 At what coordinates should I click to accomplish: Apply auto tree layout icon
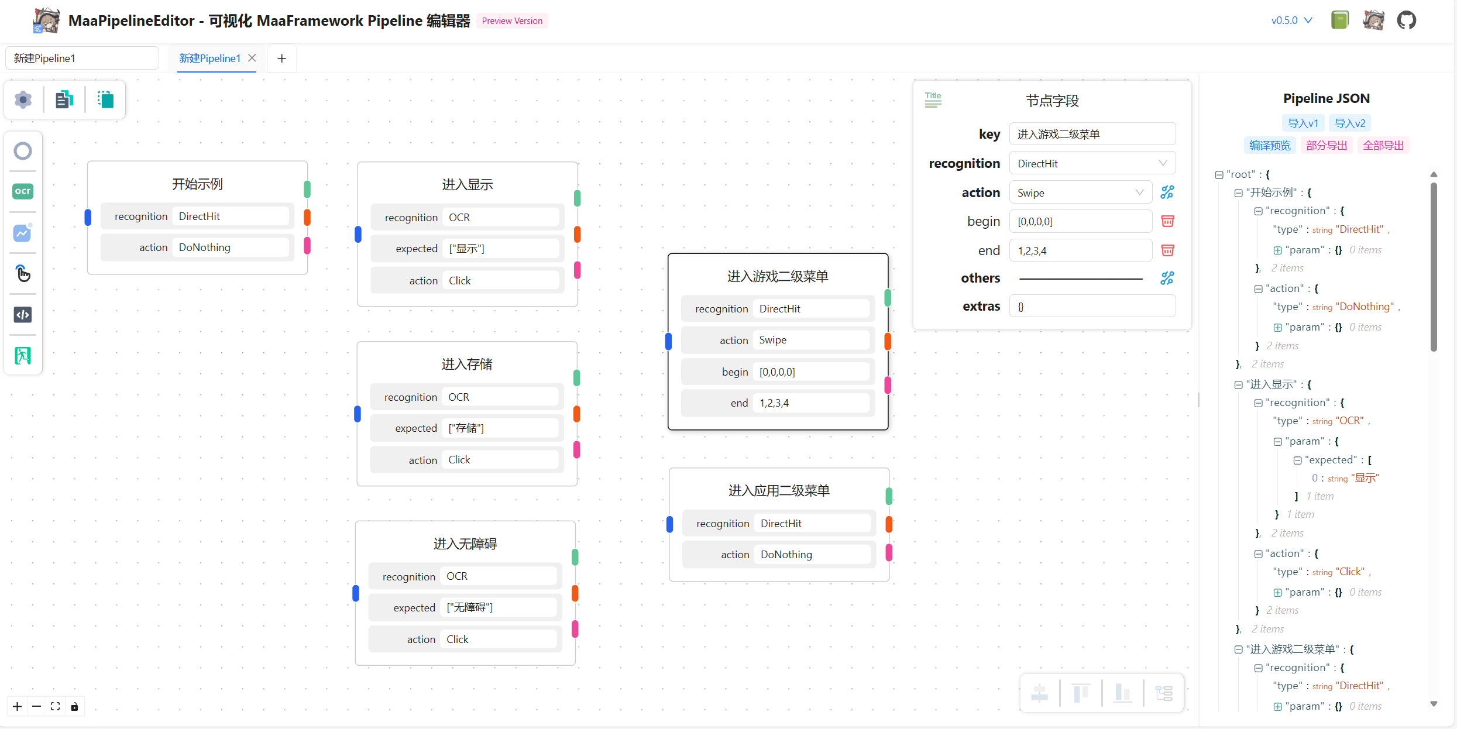click(1164, 693)
